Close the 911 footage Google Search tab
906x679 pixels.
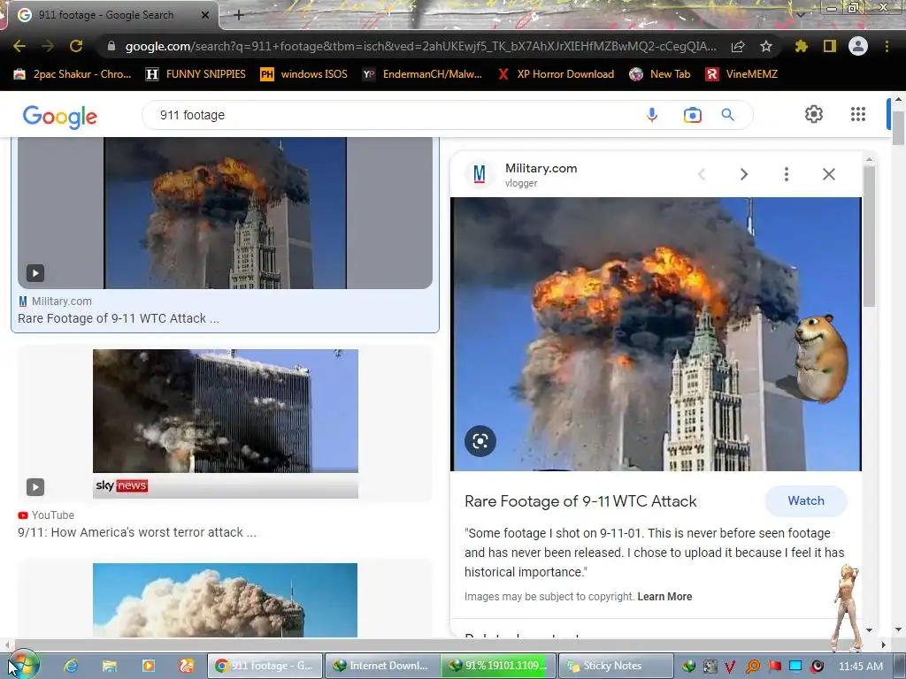(x=205, y=15)
